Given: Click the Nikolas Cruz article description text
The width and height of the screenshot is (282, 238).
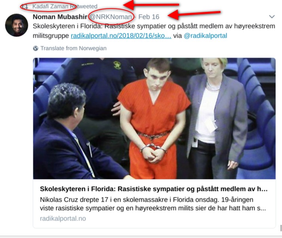Looking at the screenshot, I should (x=153, y=204).
